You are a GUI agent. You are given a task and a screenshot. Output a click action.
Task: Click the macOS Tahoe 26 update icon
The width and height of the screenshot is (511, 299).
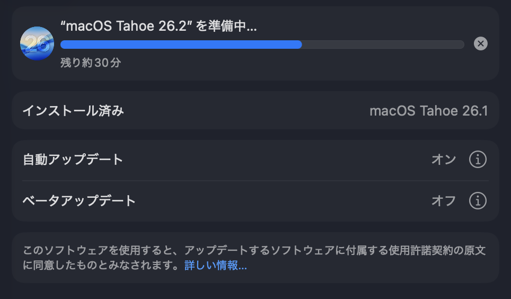point(37,43)
